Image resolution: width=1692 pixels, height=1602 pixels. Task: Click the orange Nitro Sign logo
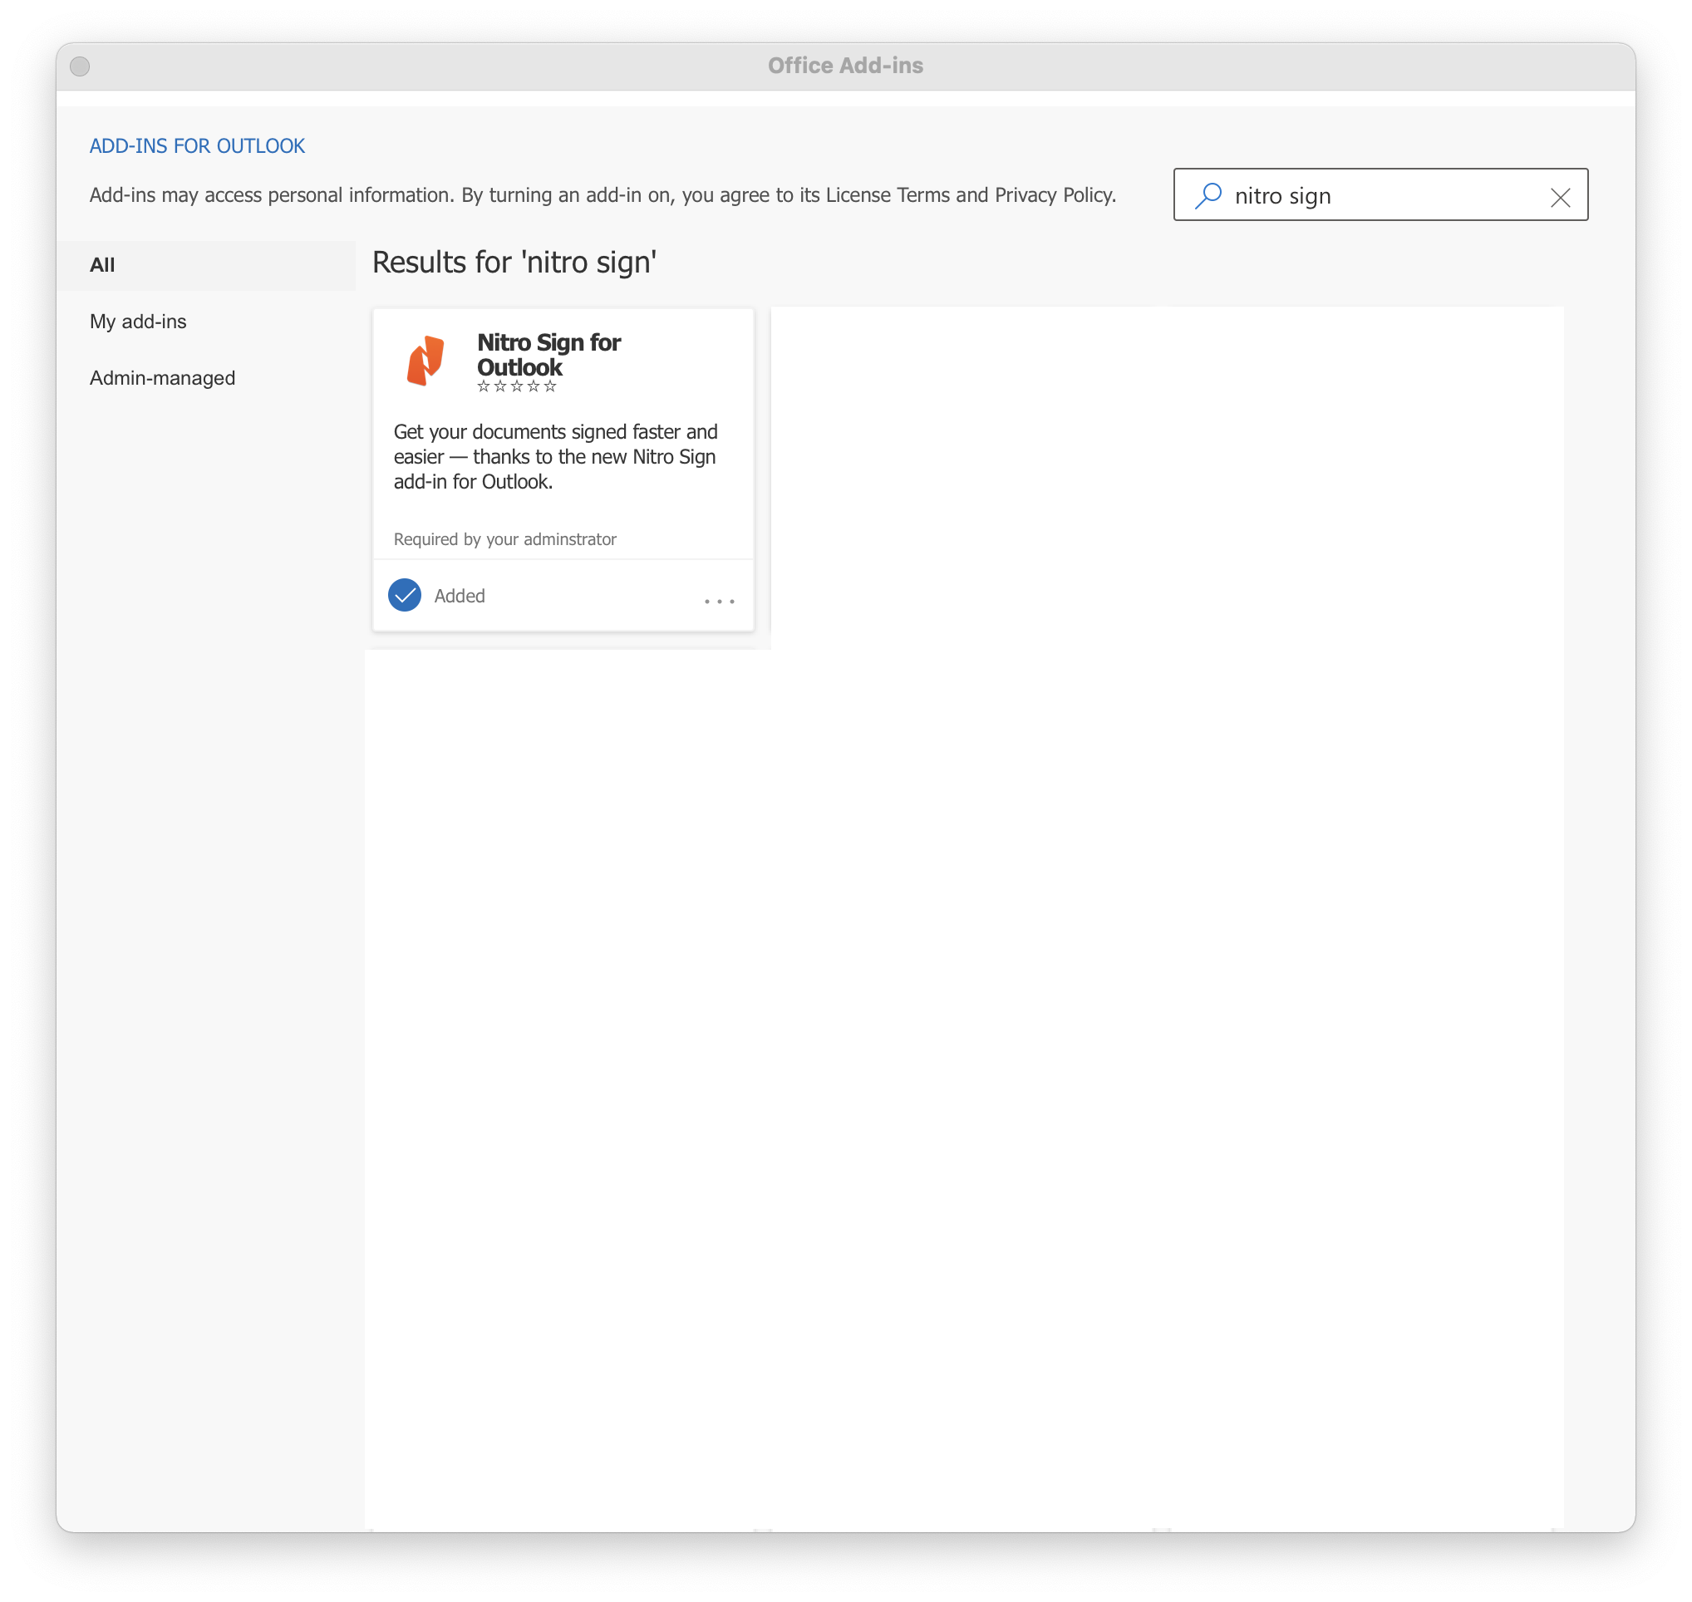coord(425,360)
